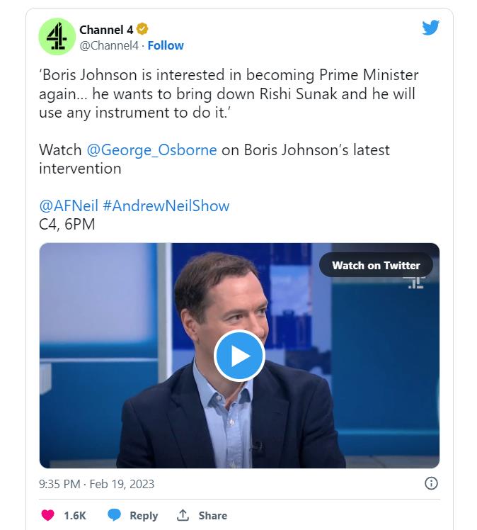
Task: Like the tweet with the heart icon
Action: pyautogui.click(x=47, y=515)
